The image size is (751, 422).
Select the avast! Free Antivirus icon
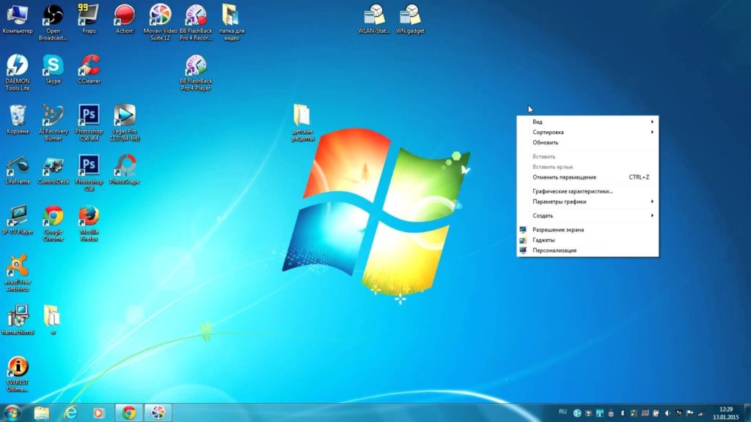(17, 266)
